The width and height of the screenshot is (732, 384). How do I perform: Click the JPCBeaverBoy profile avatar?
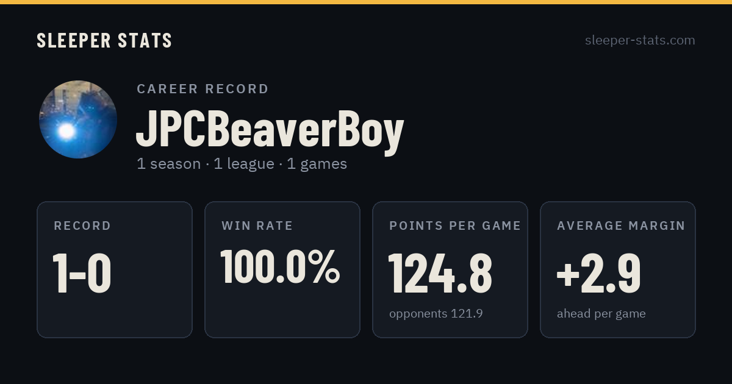tap(78, 119)
